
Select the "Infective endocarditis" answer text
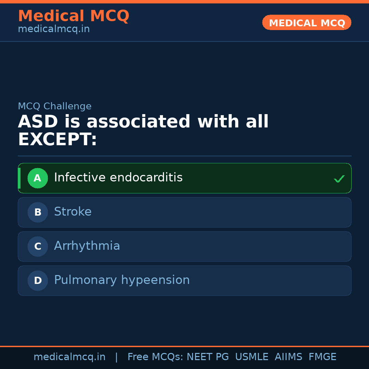point(118,178)
